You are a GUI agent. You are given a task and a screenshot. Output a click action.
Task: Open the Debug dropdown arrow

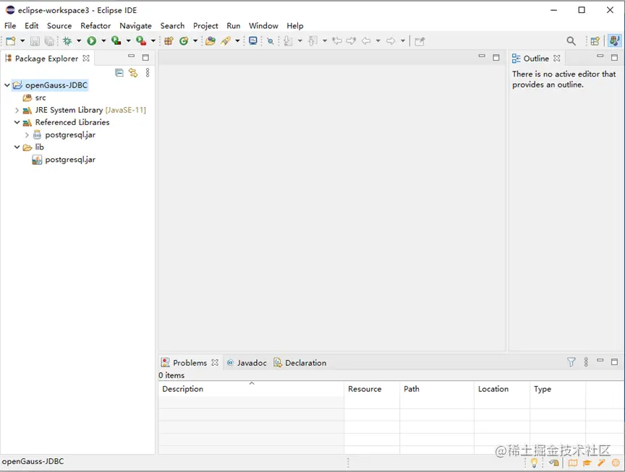click(x=79, y=40)
